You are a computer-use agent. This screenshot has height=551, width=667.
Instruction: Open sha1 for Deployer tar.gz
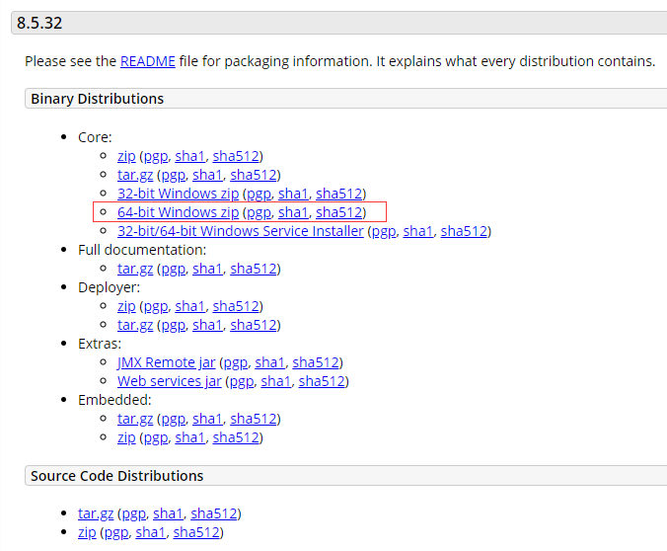tap(207, 325)
